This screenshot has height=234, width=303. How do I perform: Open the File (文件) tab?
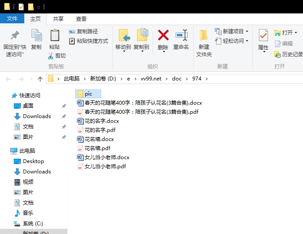click(x=12, y=19)
